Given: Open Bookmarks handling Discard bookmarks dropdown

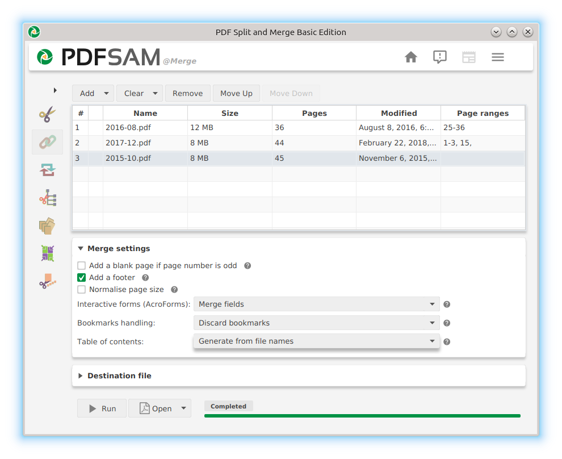Looking at the screenshot, I should [317, 323].
